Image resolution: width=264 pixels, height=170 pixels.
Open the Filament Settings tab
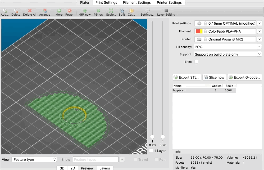[x=137, y=3]
